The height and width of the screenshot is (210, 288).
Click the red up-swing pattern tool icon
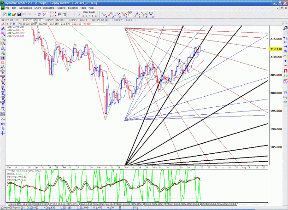(110, 14)
